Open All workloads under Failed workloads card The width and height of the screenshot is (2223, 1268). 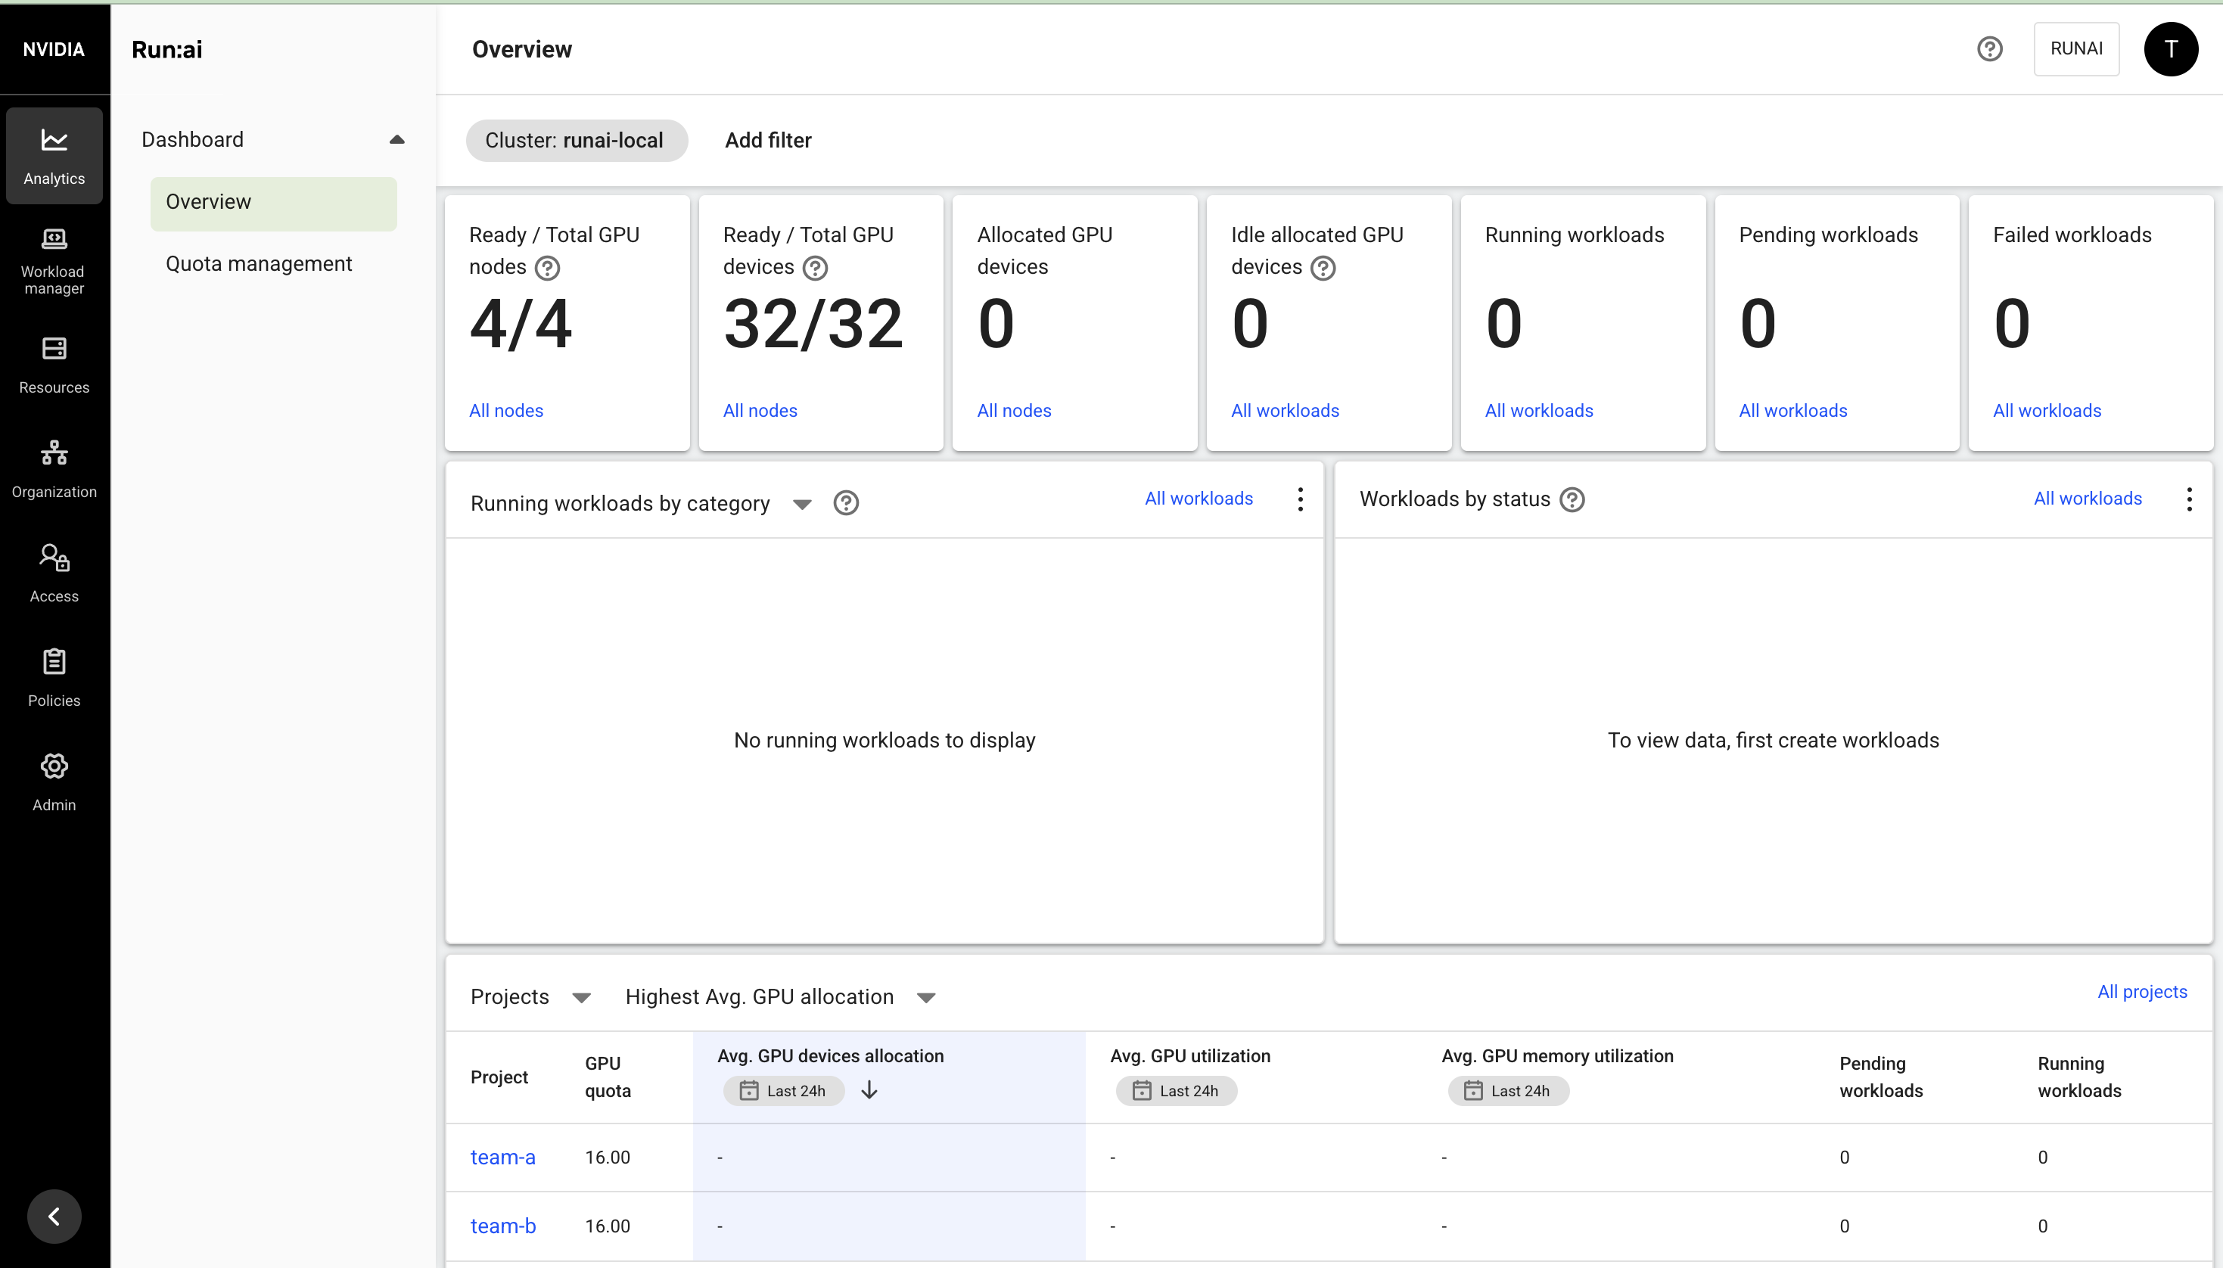pos(2047,411)
